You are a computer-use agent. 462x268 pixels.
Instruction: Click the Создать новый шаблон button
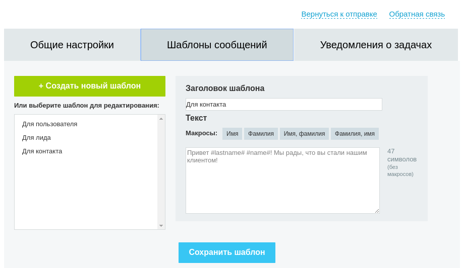click(90, 86)
